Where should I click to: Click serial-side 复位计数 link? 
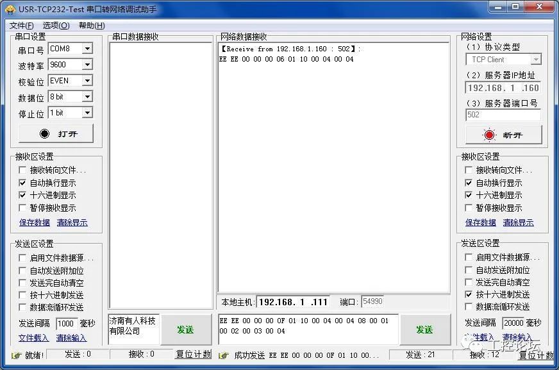click(x=193, y=355)
